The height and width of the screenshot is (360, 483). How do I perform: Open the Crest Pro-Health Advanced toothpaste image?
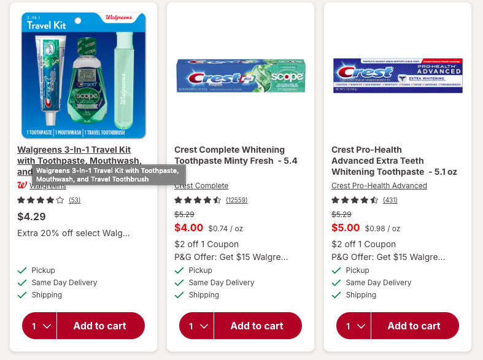[x=398, y=75]
